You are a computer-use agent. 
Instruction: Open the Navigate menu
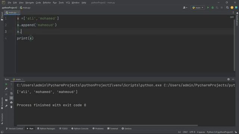(30, 3)
